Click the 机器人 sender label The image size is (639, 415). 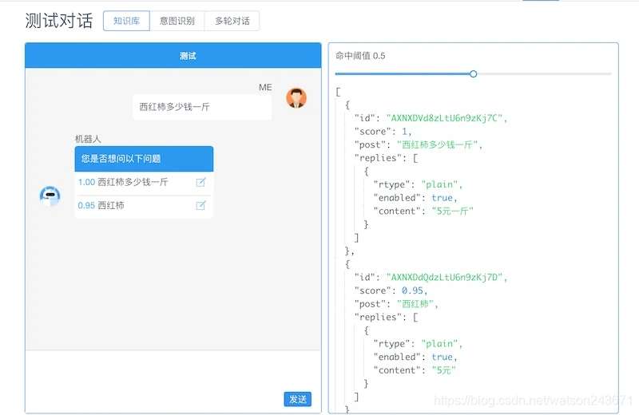88,139
